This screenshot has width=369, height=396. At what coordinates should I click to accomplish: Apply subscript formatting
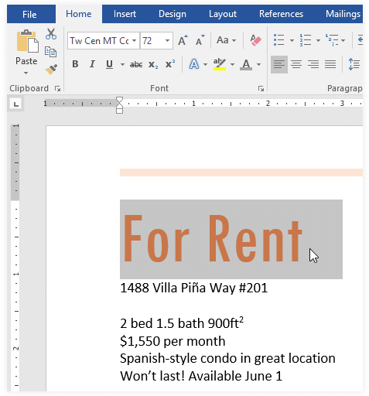coord(153,64)
